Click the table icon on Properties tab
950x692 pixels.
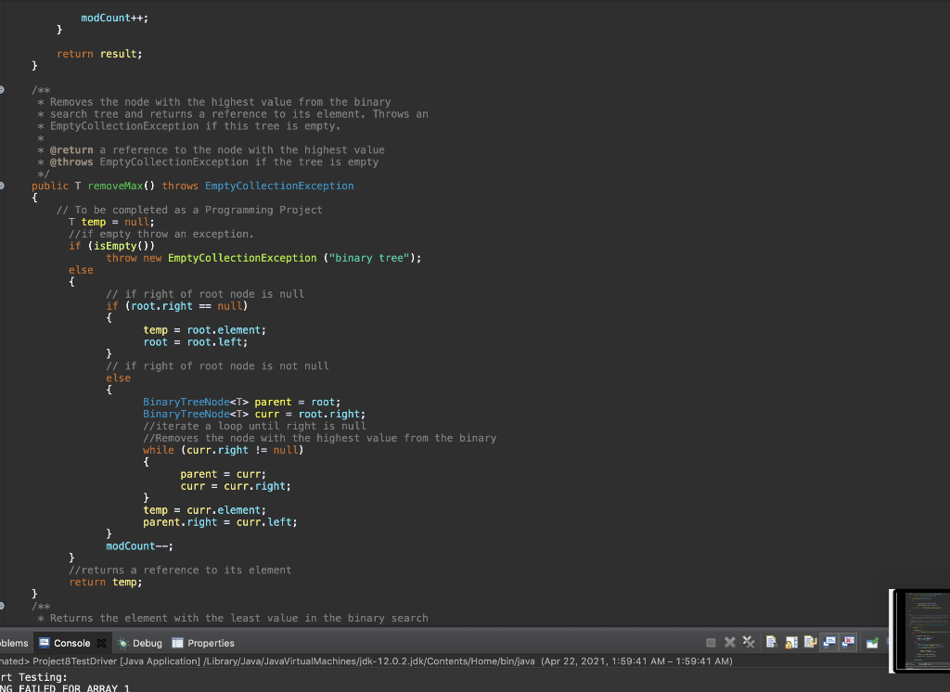pos(177,643)
